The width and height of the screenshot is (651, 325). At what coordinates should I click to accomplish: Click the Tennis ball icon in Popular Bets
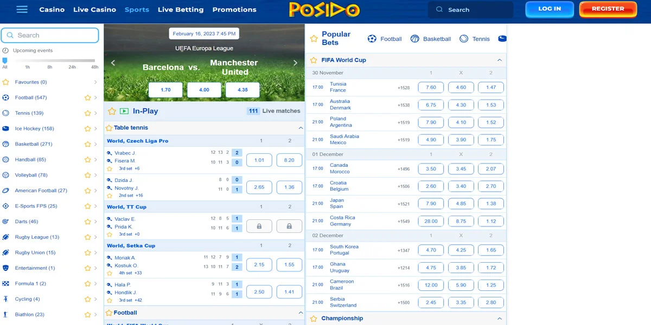point(464,39)
